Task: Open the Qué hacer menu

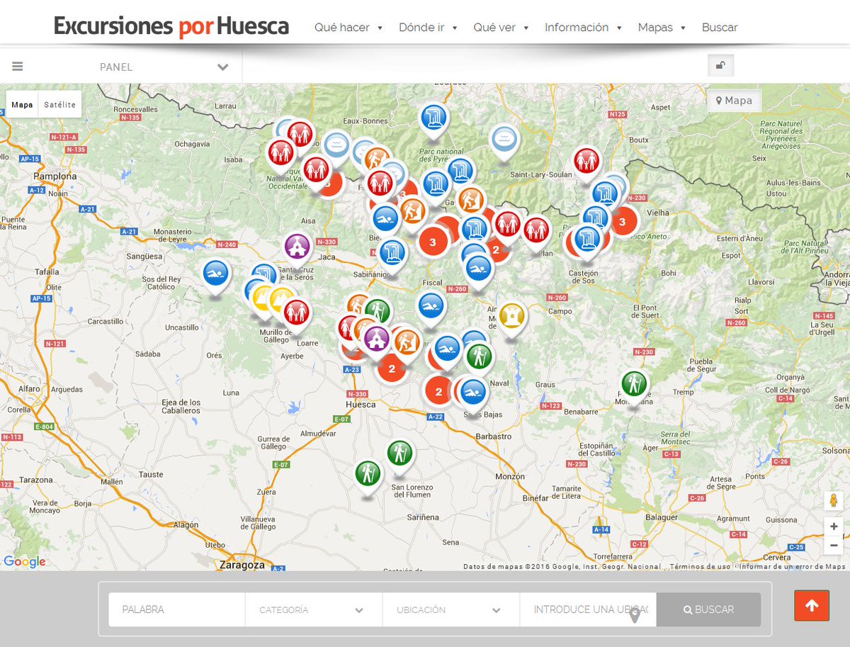Action: pos(348,28)
